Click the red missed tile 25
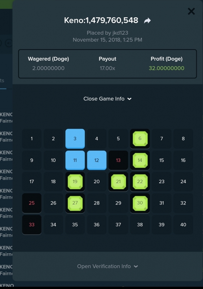The image size is (203, 289). [32, 203]
